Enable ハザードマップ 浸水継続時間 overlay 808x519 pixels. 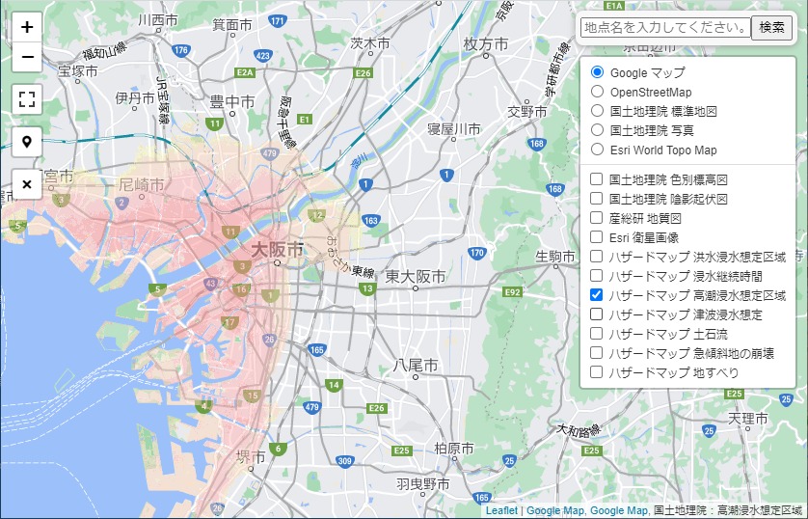596,276
